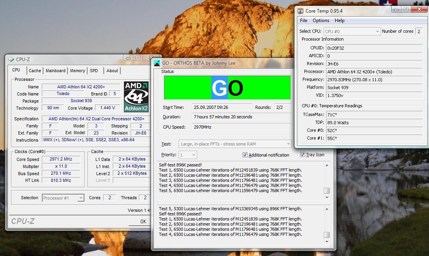The height and width of the screenshot is (256, 429).
Task: Switch to the SPD tab in CPU-Z
Action: coord(94,71)
